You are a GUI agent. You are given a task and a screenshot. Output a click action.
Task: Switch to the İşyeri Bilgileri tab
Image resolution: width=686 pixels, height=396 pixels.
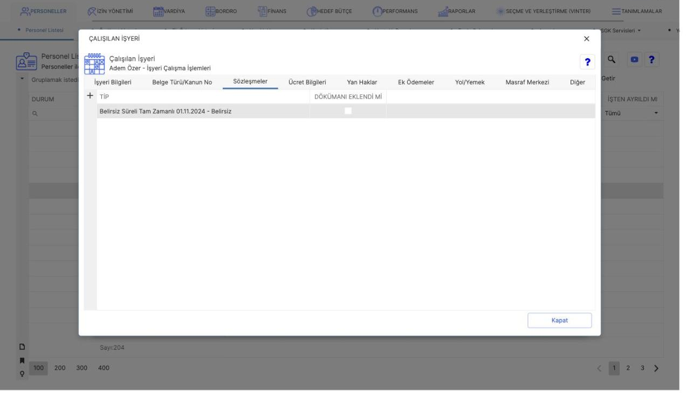[x=113, y=82]
